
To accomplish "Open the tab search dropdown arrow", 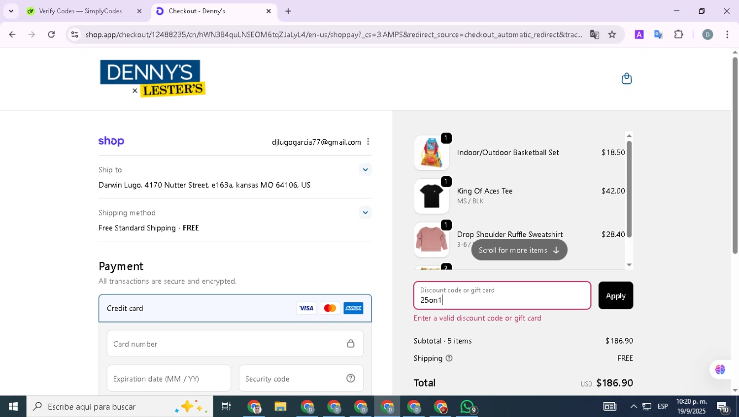I will point(11,11).
